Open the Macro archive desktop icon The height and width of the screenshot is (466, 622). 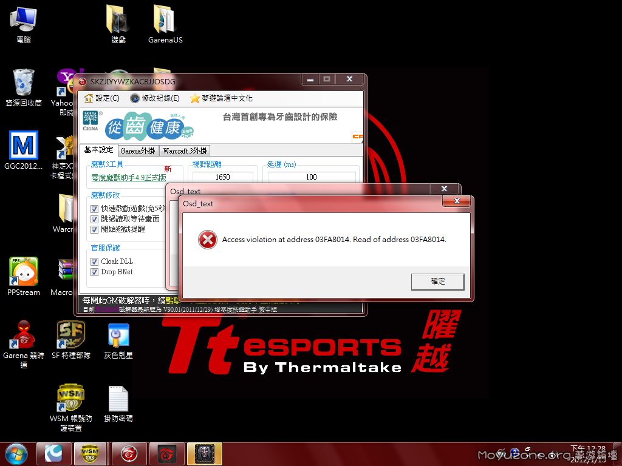63,277
